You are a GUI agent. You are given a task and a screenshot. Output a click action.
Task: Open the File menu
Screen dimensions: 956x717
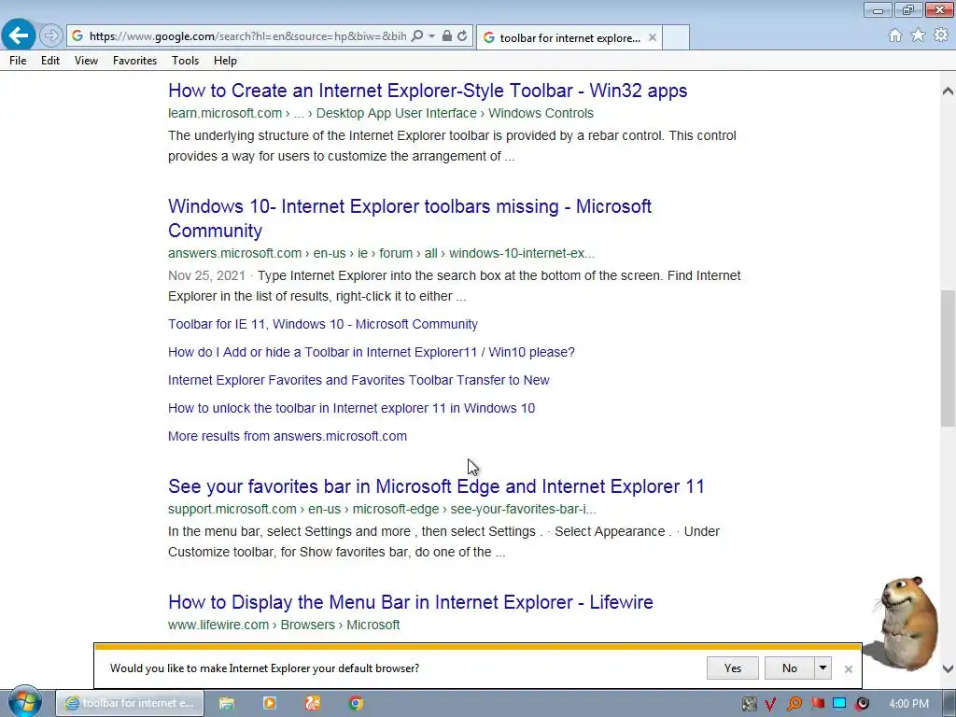pos(18,61)
